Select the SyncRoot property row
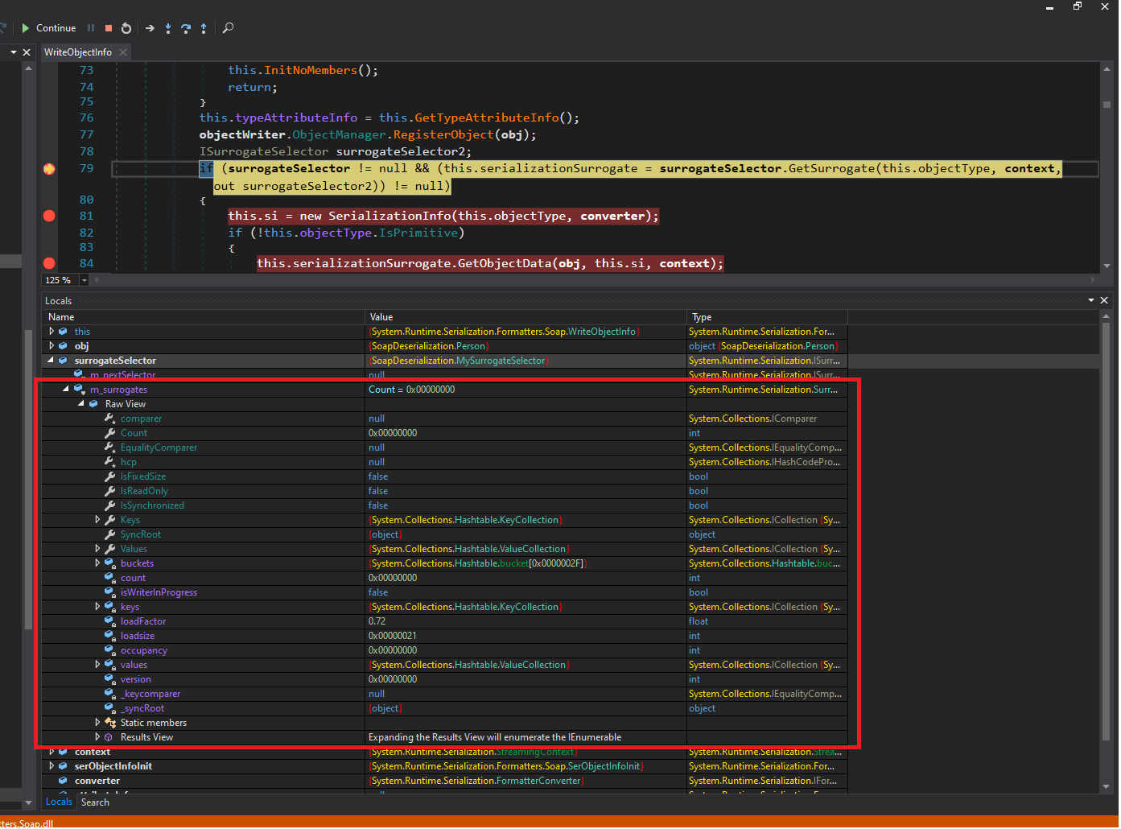 point(445,534)
